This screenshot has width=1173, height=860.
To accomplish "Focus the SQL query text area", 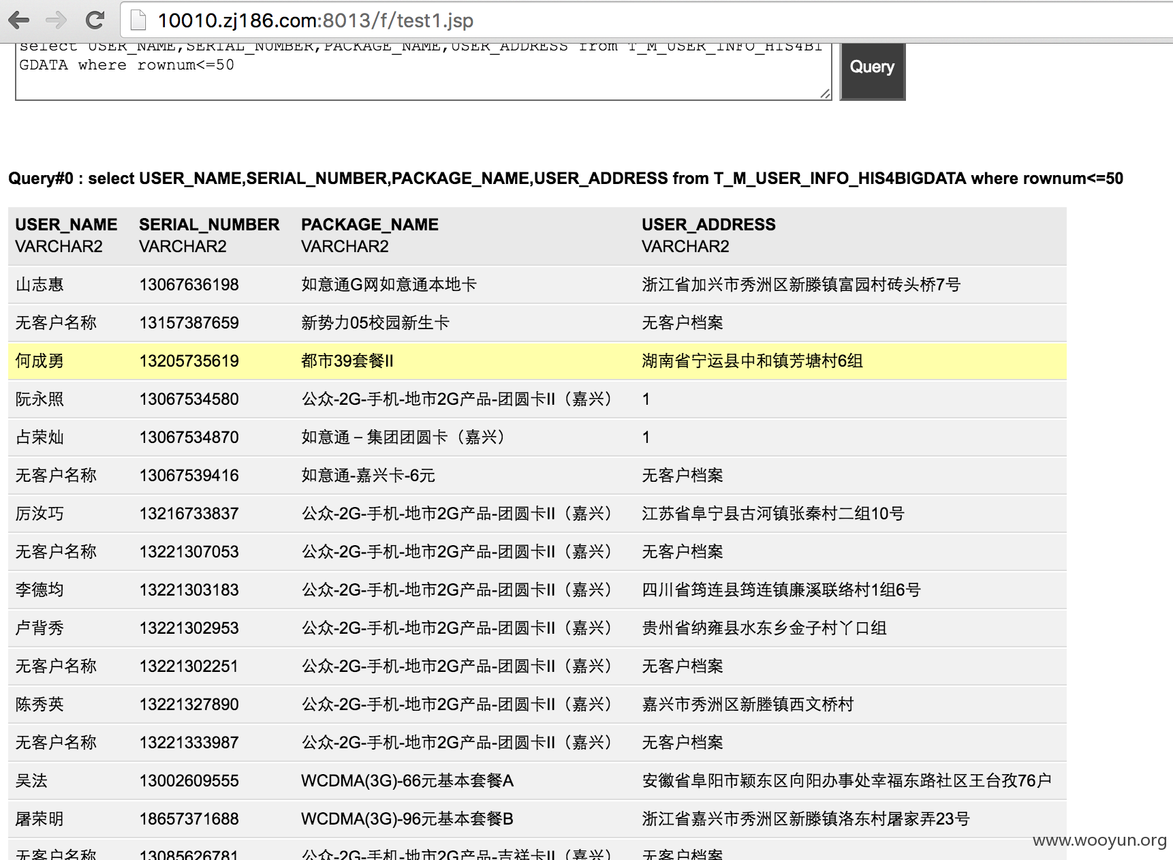I will pos(424,72).
